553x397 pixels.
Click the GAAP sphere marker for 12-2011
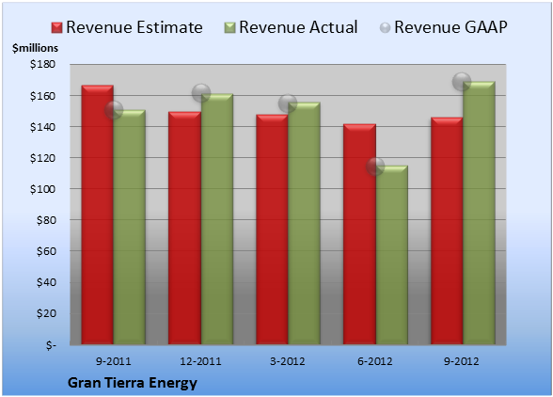point(201,93)
